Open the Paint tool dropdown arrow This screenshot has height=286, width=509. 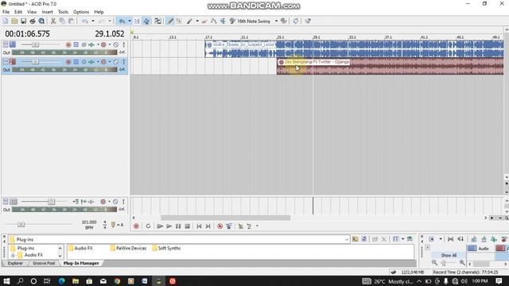(197, 21)
